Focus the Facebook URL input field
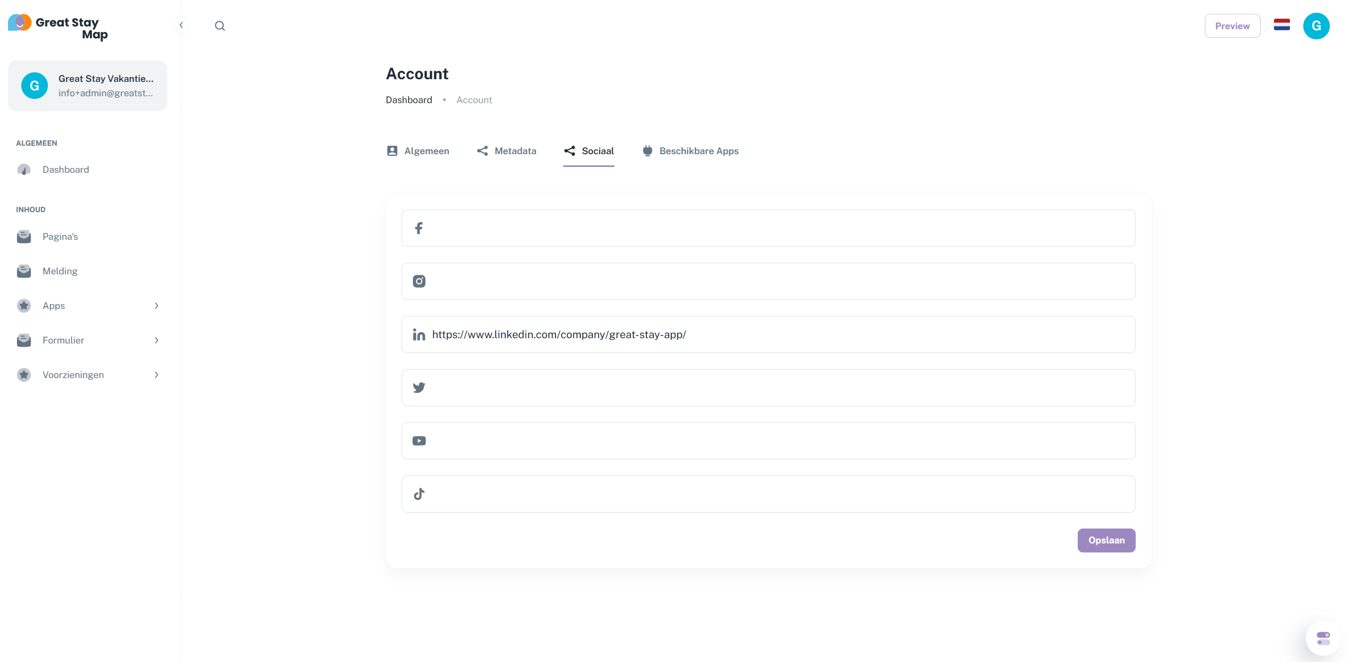Screen dimensions: 1349x662 point(777,228)
